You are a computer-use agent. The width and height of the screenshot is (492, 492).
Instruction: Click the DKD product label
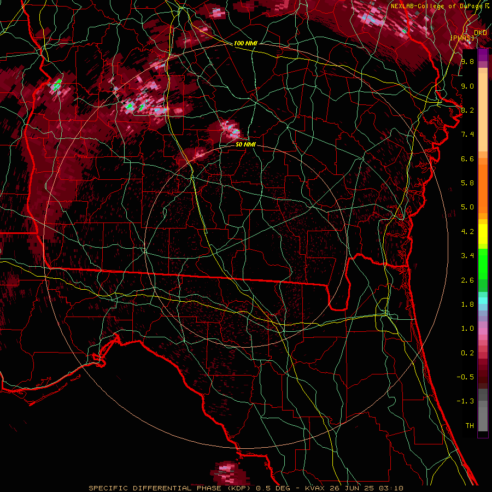[481, 33]
